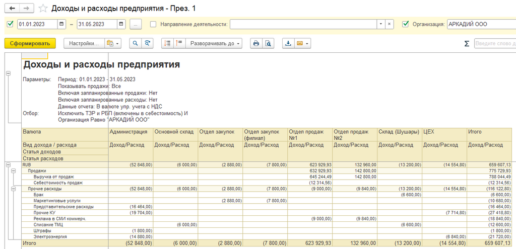Image resolution: width=516 pixels, height=249 pixels.
Task: Click the Find next icon
Action: pyautogui.click(x=148, y=43)
